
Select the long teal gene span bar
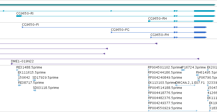(108, 5)
